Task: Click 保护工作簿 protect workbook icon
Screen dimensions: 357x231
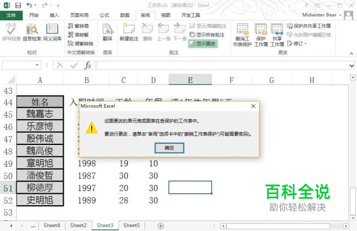Action: coord(261,35)
